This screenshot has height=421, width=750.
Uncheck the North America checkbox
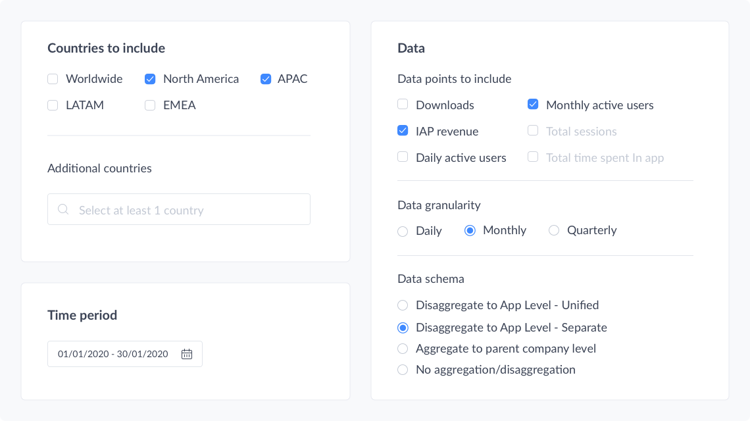[x=150, y=79]
